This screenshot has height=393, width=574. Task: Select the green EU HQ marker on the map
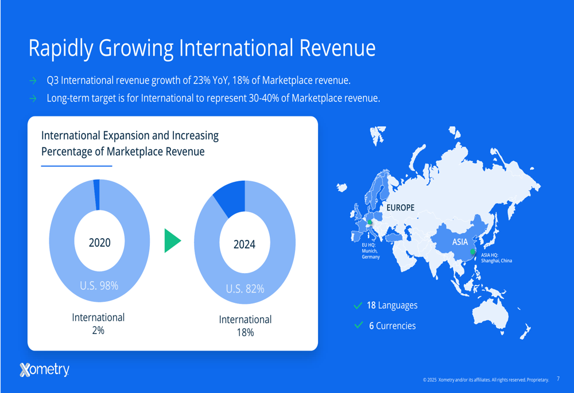pyautogui.click(x=370, y=223)
